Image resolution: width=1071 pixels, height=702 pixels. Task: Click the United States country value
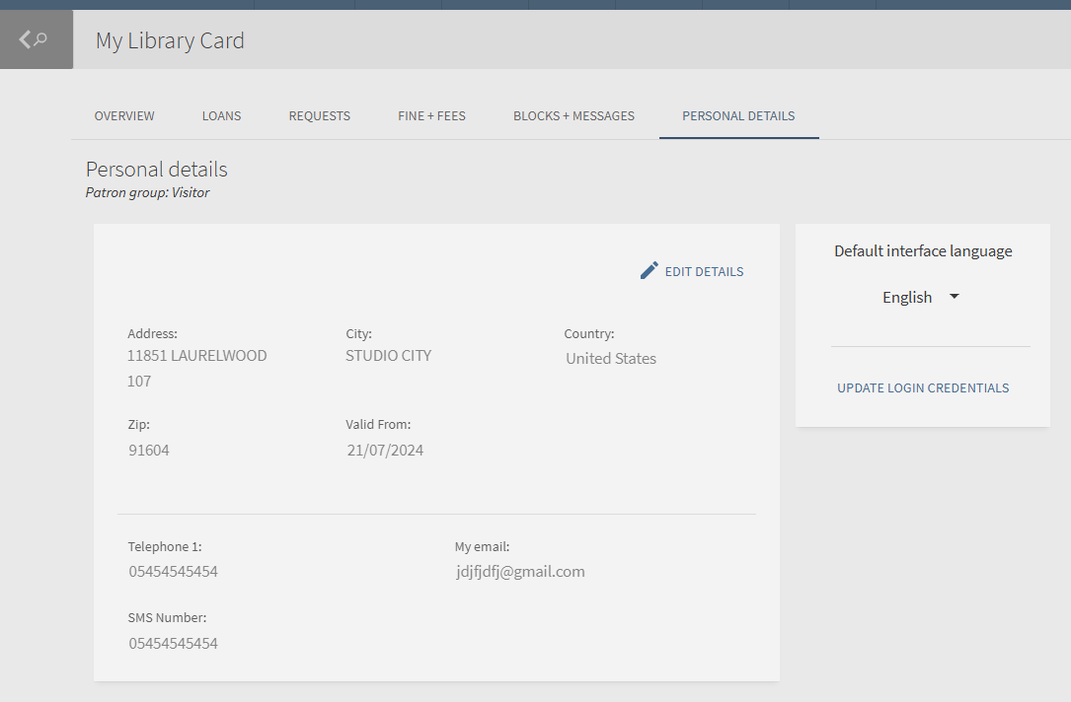tap(611, 359)
